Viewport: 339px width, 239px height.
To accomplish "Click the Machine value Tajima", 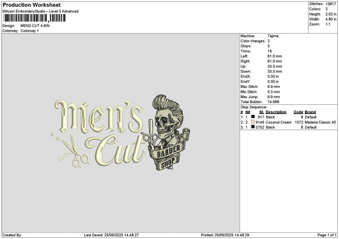I will [x=273, y=36].
